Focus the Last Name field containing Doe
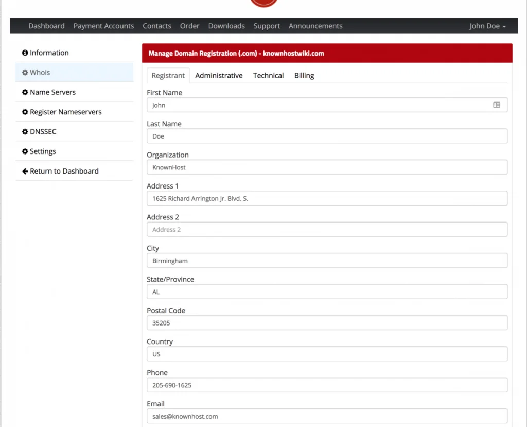The image size is (527, 427). pos(327,136)
